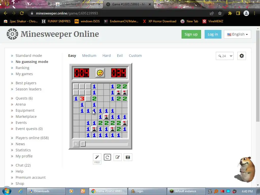The image size is (260, 195).
Task: Open FUNNY SNIPPIES bookmark
Action: tap(56, 21)
